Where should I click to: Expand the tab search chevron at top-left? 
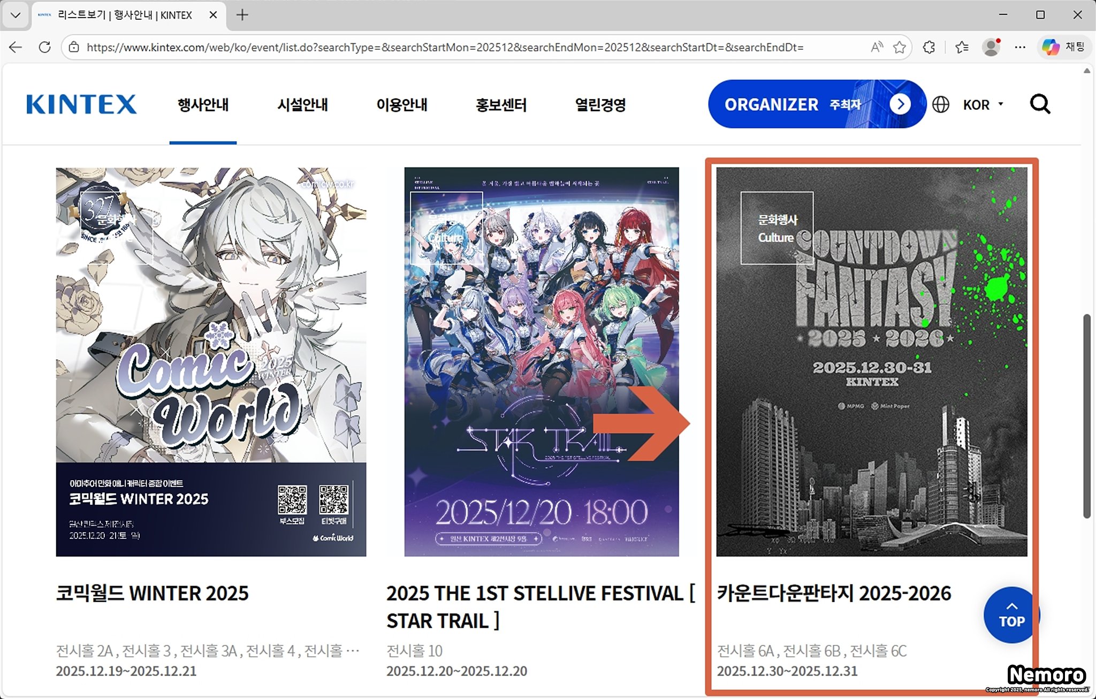tap(16, 15)
